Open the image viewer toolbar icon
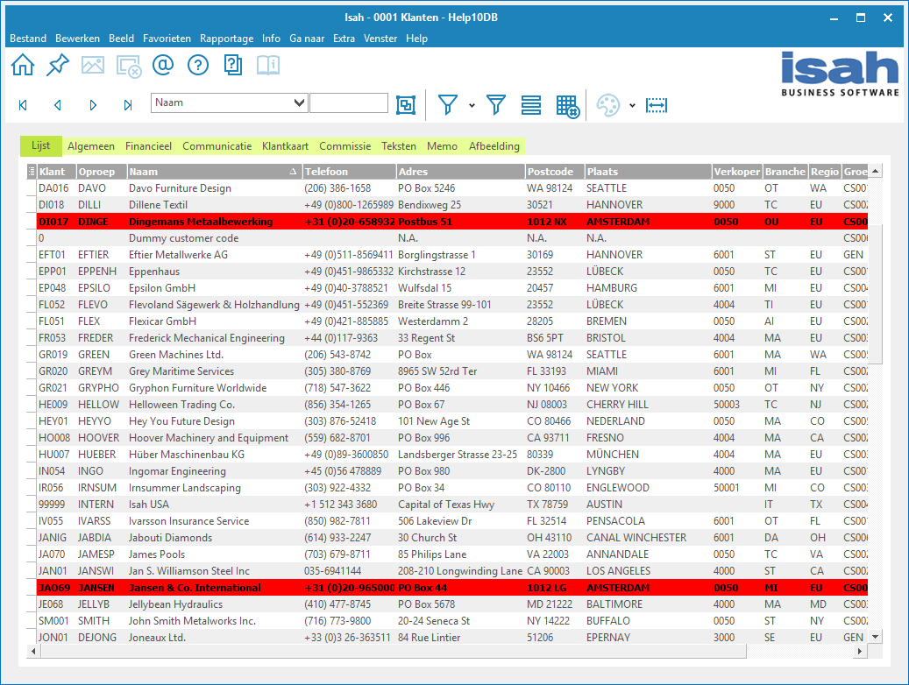The width and height of the screenshot is (909, 685). click(x=93, y=65)
